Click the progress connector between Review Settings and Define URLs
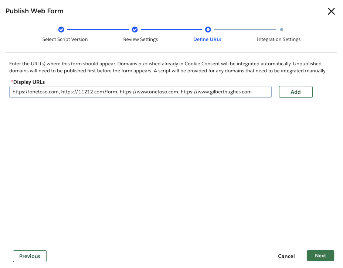 (x=171, y=30)
